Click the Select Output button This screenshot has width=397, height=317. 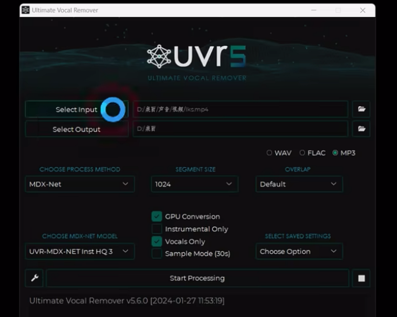click(x=77, y=129)
